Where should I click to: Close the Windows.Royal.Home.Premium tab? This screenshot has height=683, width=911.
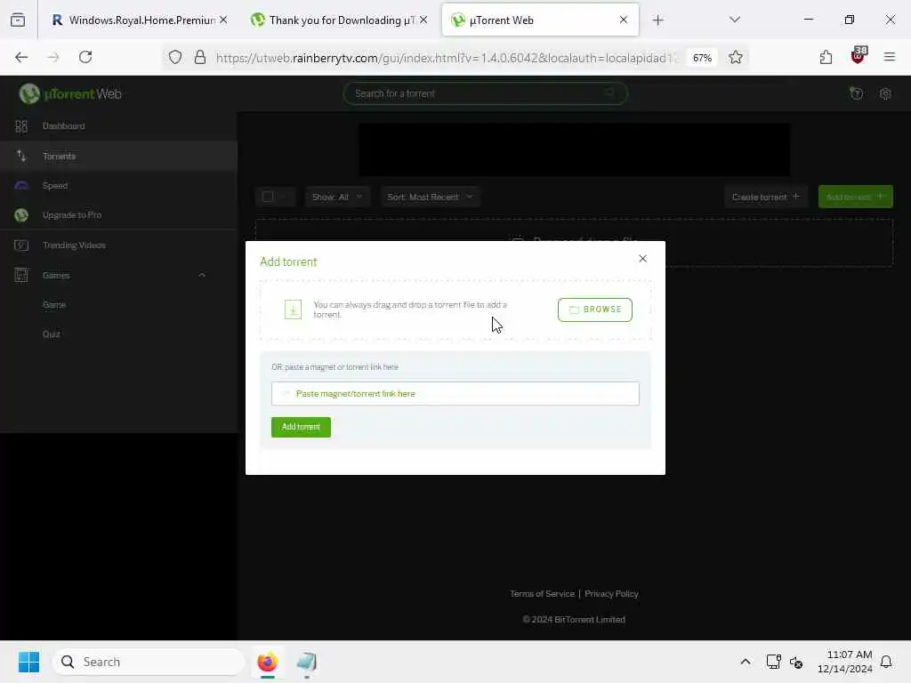tap(223, 20)
